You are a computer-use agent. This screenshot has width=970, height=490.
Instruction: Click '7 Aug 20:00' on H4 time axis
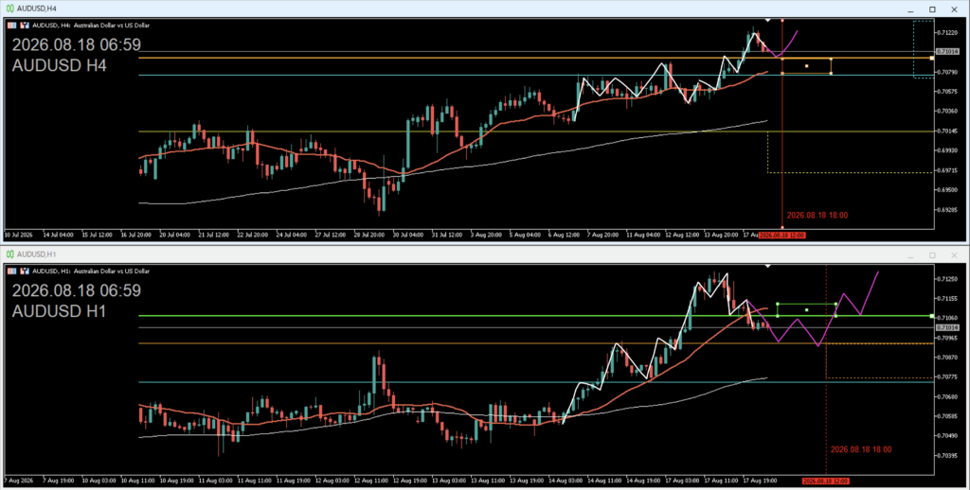click(603, 236)
